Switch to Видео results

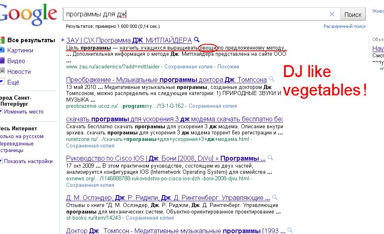(16, 61)
